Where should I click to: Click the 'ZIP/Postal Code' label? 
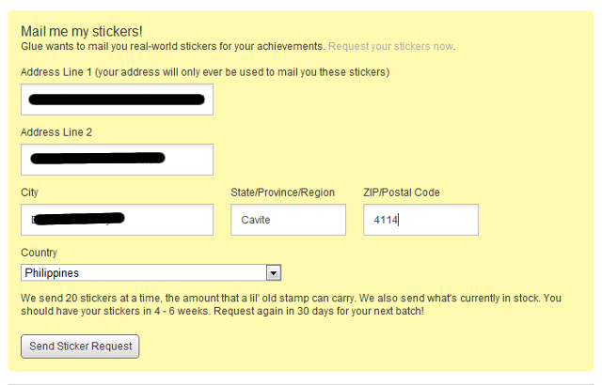coord(402,192)
